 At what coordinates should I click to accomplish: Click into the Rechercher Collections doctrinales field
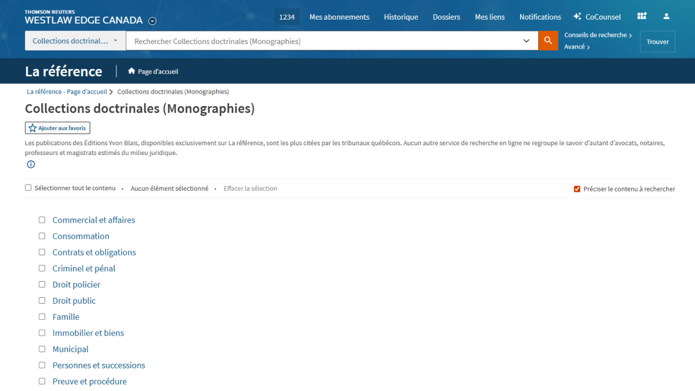pos(324,41)
